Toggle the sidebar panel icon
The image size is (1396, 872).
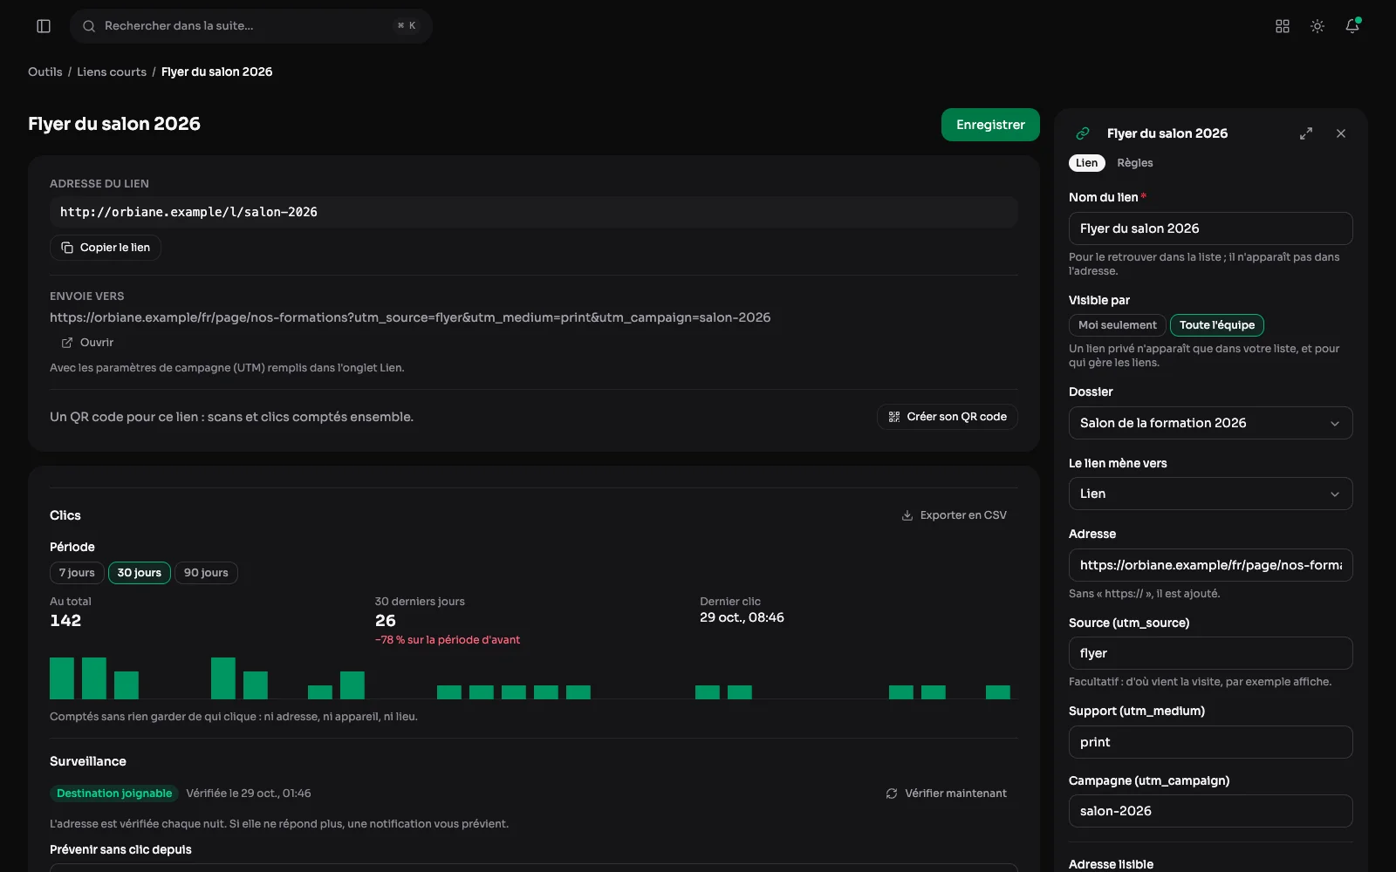pos(44,26)
